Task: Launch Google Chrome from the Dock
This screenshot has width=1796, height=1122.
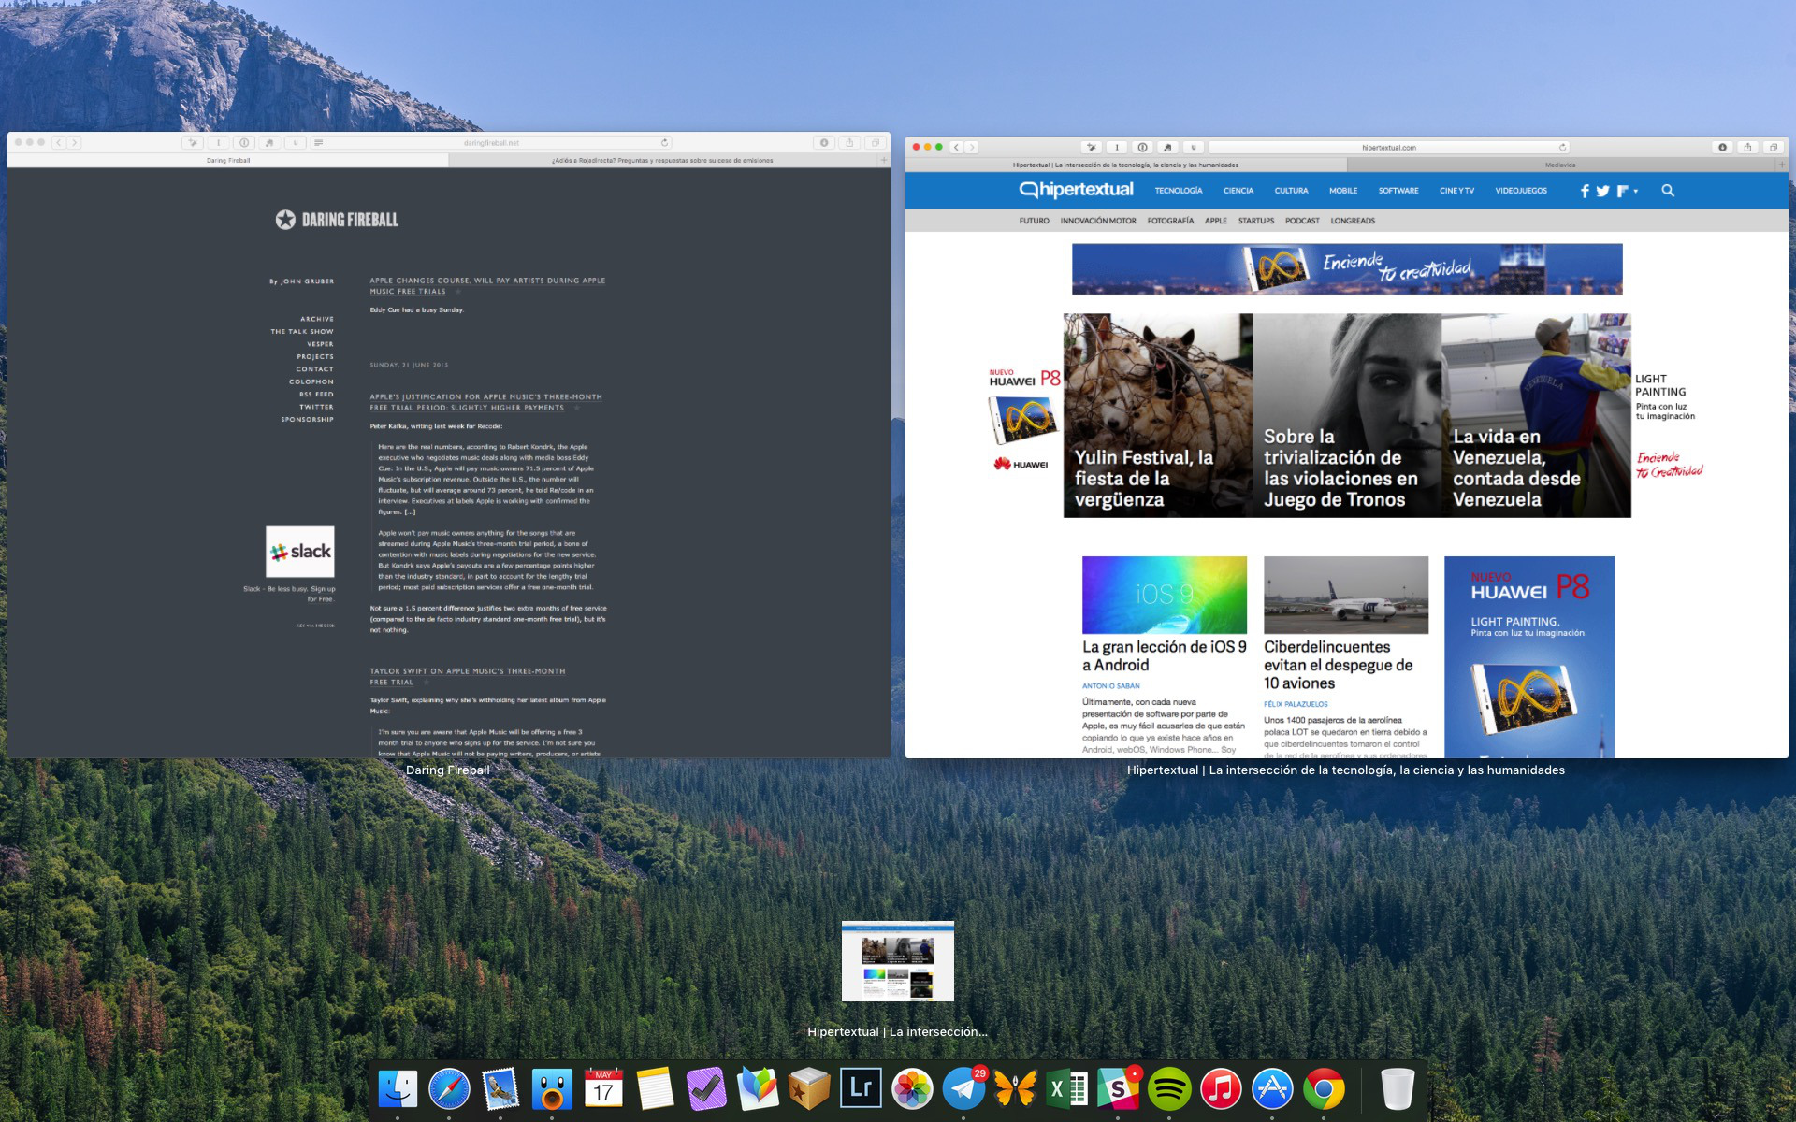Action: tap(1324, 1089)
